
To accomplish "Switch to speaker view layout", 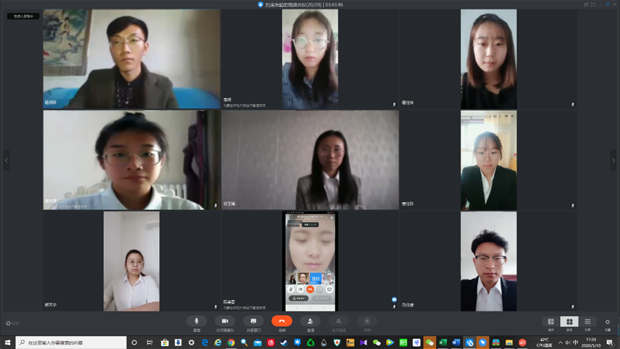I will pos(550,322).
